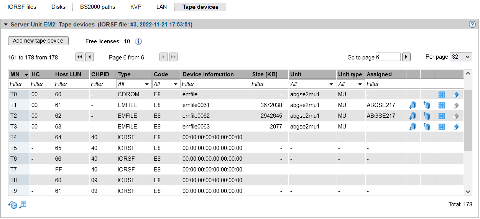
Task: Open the IORSF files tab
Action: click(22, 7)
